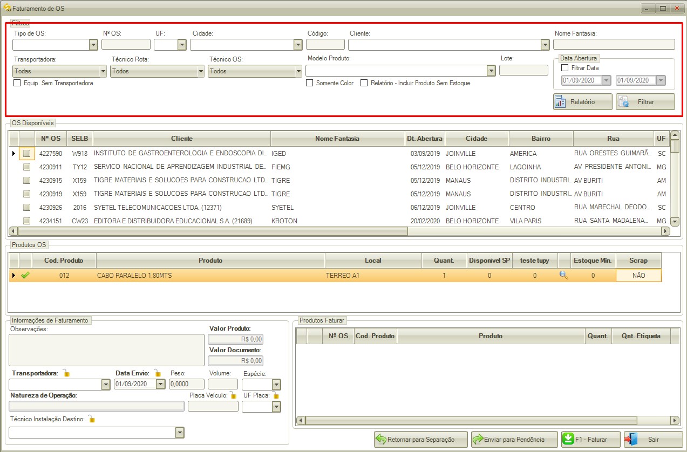Image resolution: width=687 pixels, height=452 pixels.
Task: Enable the Filtrar Data checkbox
Action: [565, 68]
